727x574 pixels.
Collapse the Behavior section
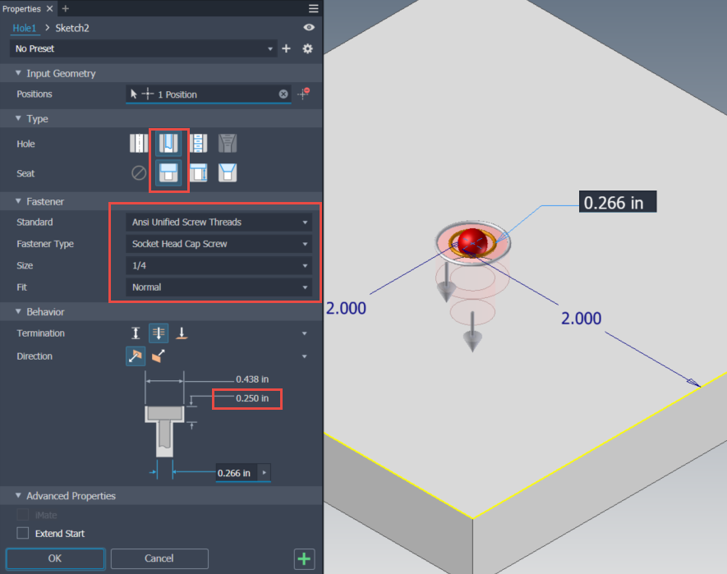point(19,312)
